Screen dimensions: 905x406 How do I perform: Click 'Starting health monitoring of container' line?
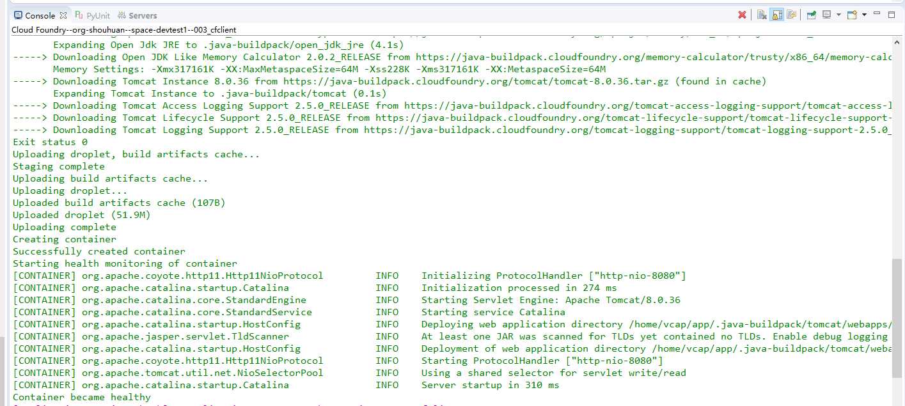click(125, 263)
